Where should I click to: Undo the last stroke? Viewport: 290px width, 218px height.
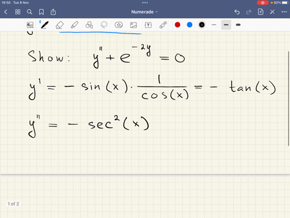tap(237, 12)
